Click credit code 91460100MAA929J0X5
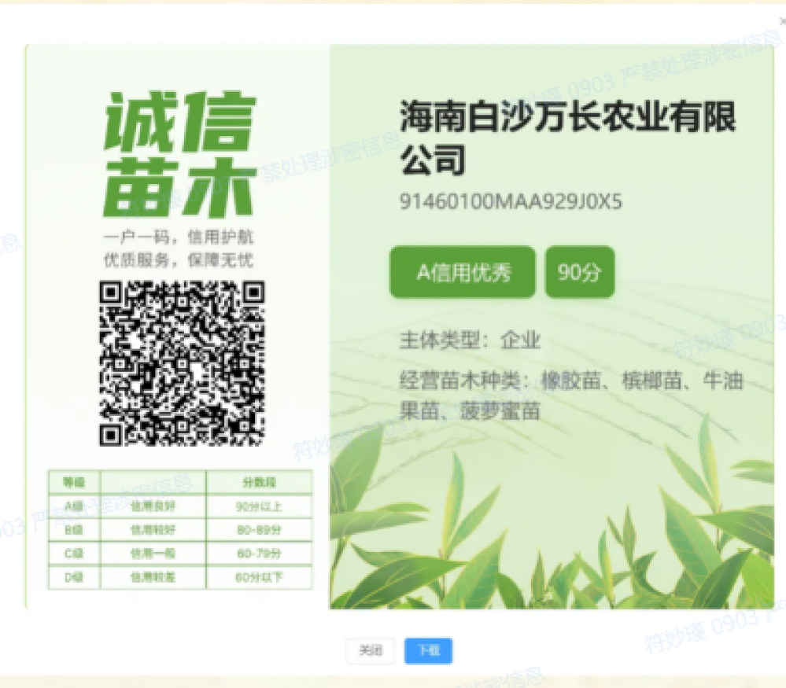The width and height of the screenshot is (786, 688). click(511, 202)
